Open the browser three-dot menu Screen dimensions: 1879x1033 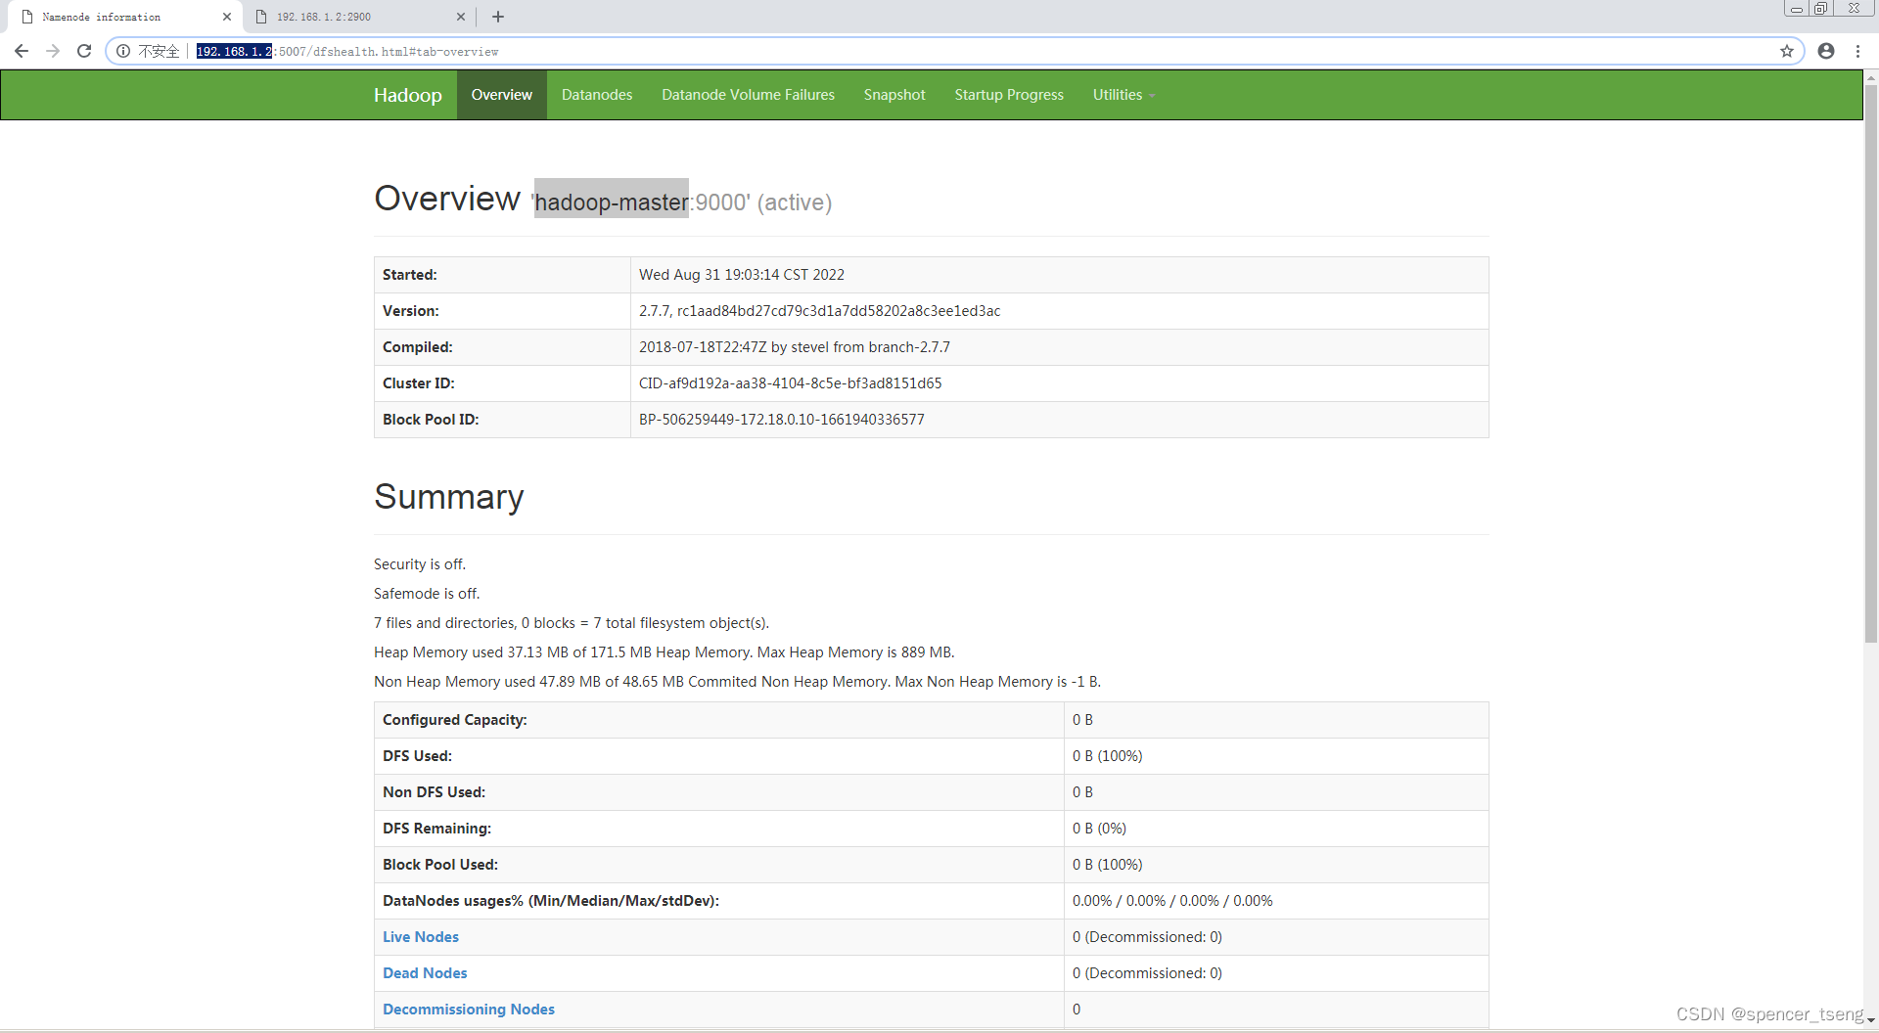pyautogui.click(x=1858, y=51)
